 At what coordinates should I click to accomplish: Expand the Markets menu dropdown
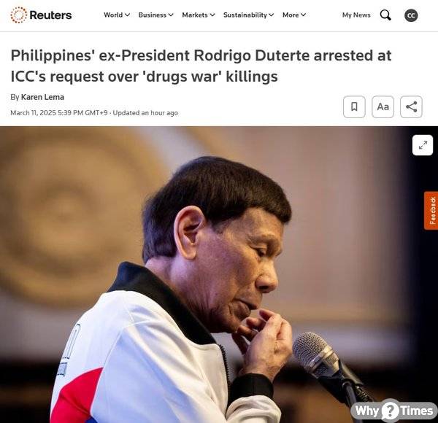click(x=199, y=15)
